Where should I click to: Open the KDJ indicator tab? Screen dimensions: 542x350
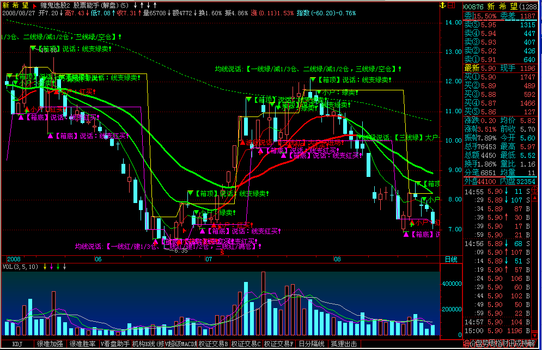click(x=17, y=344)
